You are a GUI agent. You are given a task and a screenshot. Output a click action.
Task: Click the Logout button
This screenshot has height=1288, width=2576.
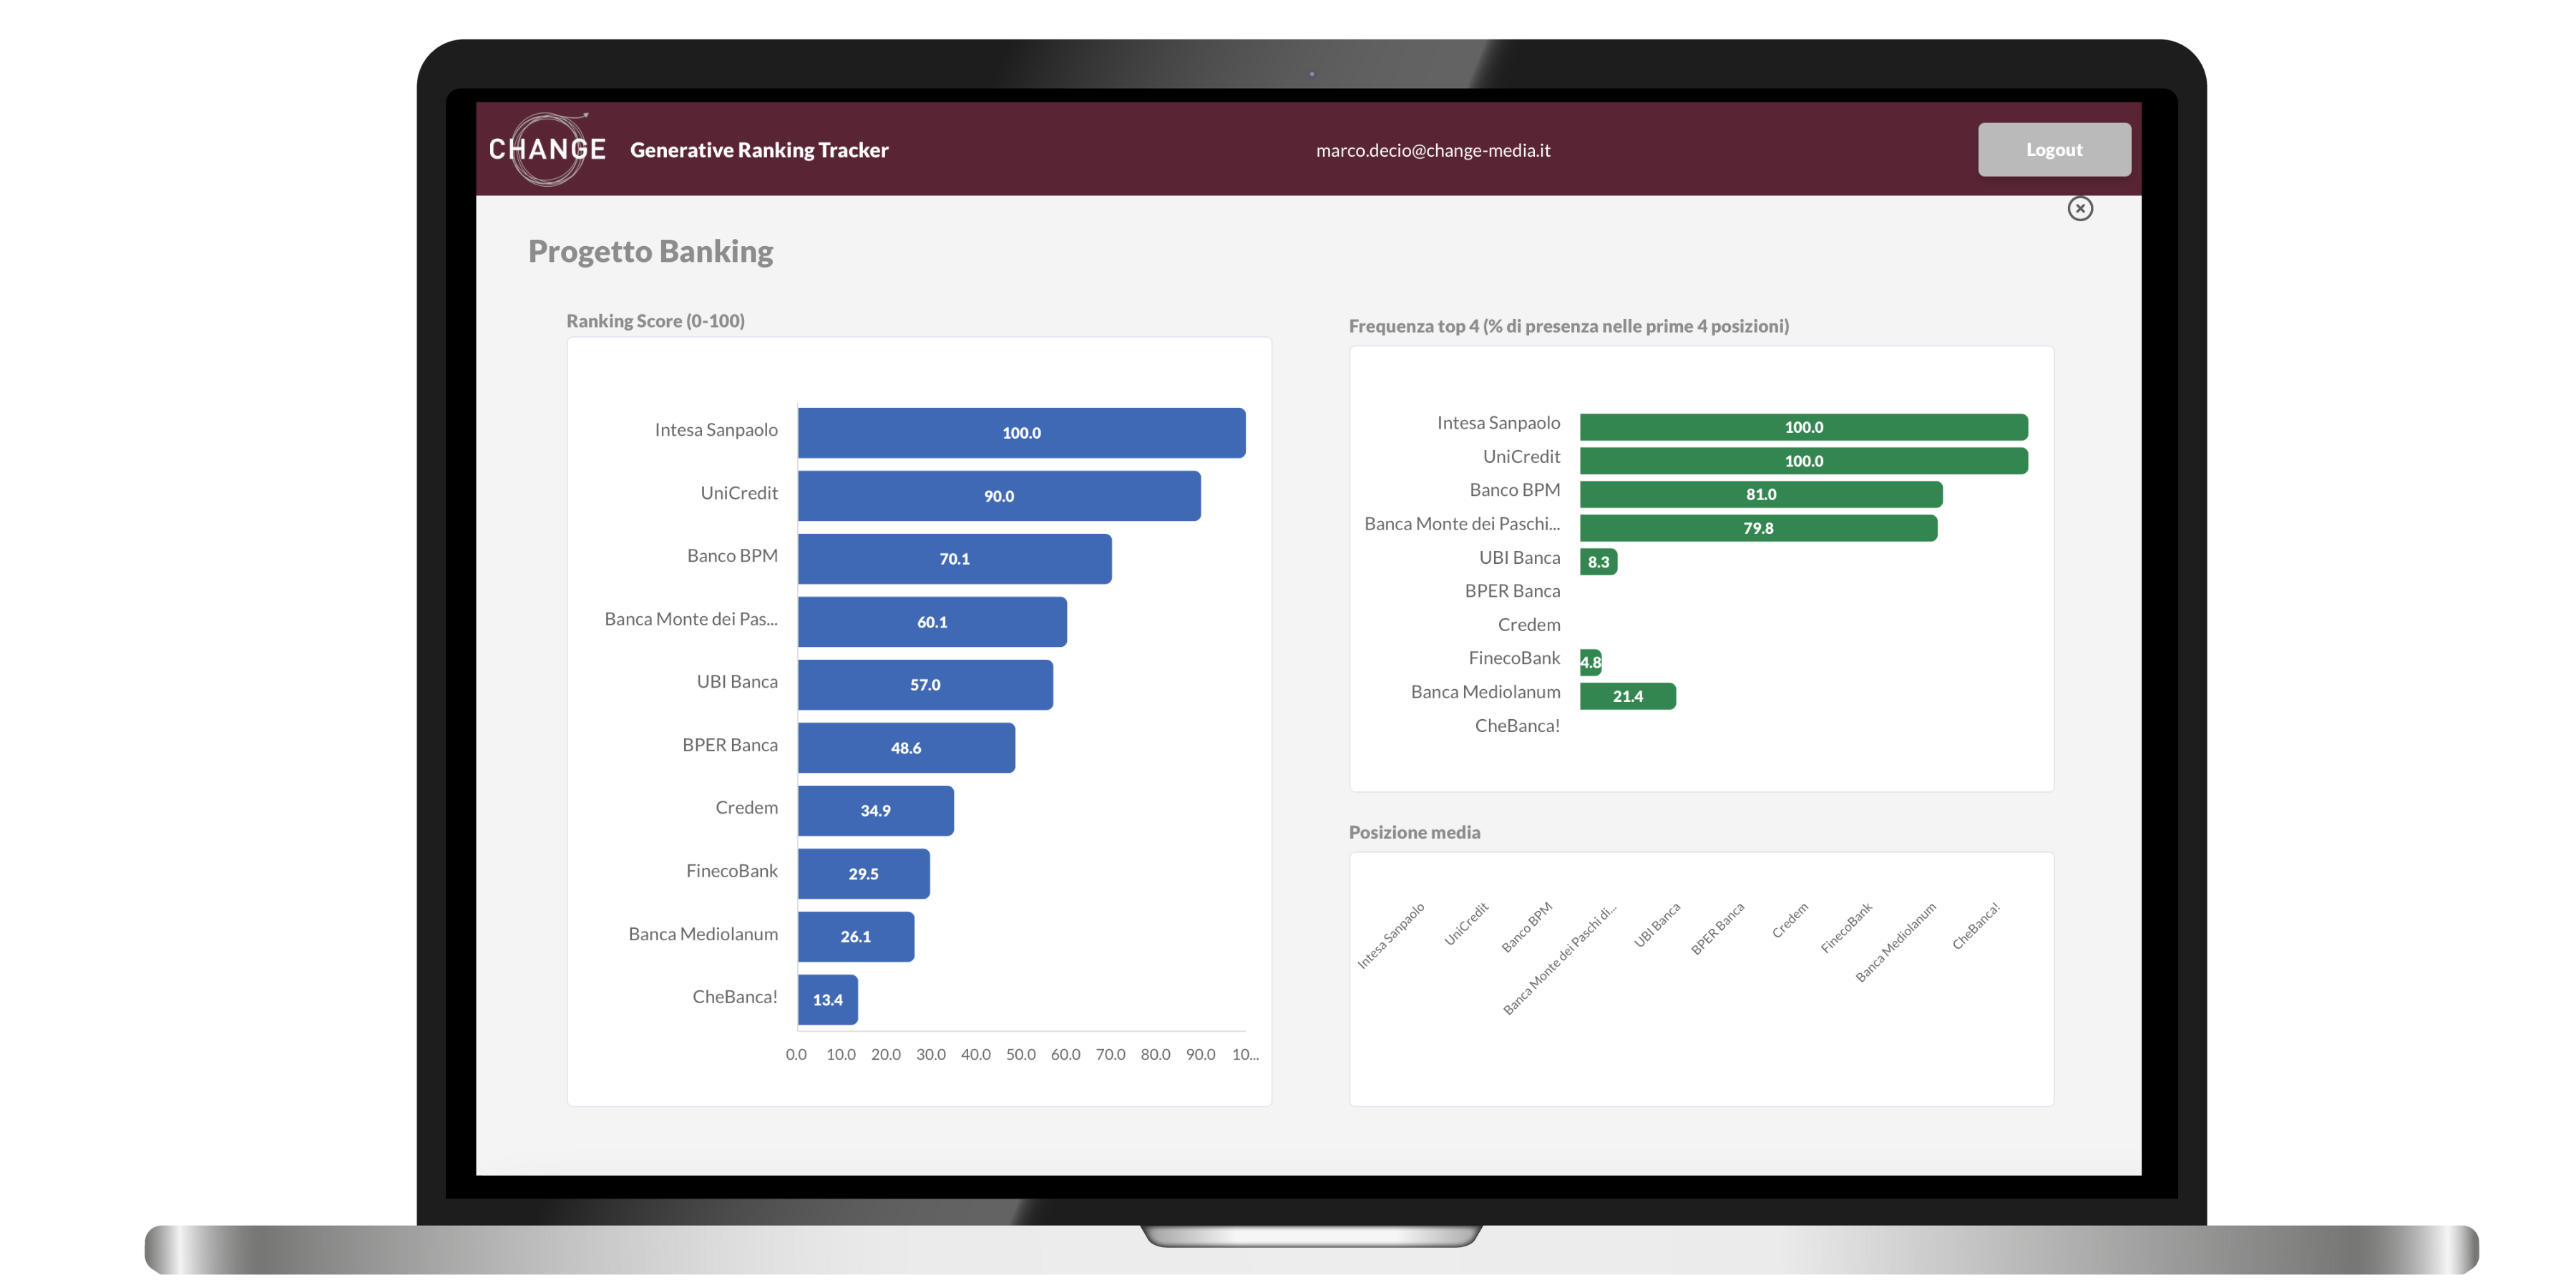point(2054,150)
